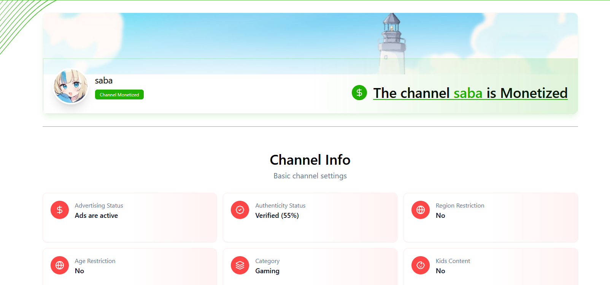Click the 'Channel Info' heading
The height and width of the screenshot is (285, 610).
tap(310, 160)
